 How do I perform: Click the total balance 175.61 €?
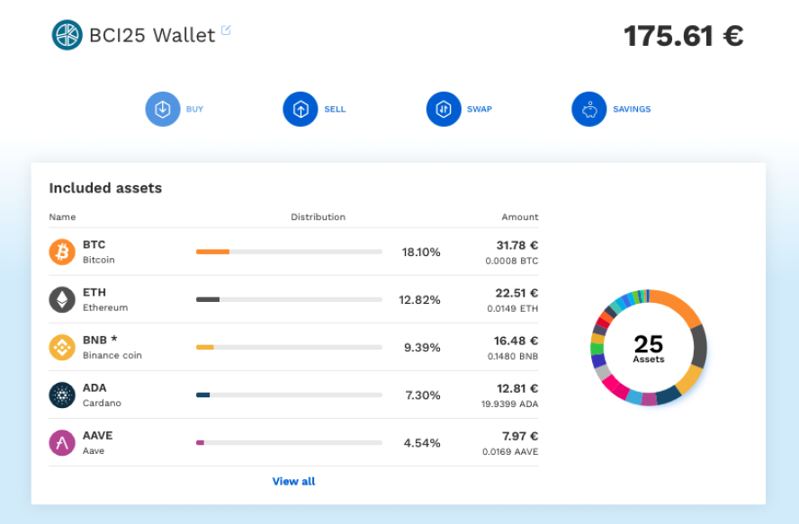pyautogui.click(x=683, y=36)
